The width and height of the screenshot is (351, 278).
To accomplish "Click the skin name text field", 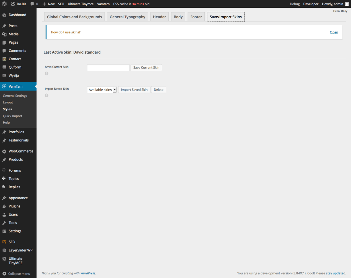I will pyautogui.click(x=108, y=68).
